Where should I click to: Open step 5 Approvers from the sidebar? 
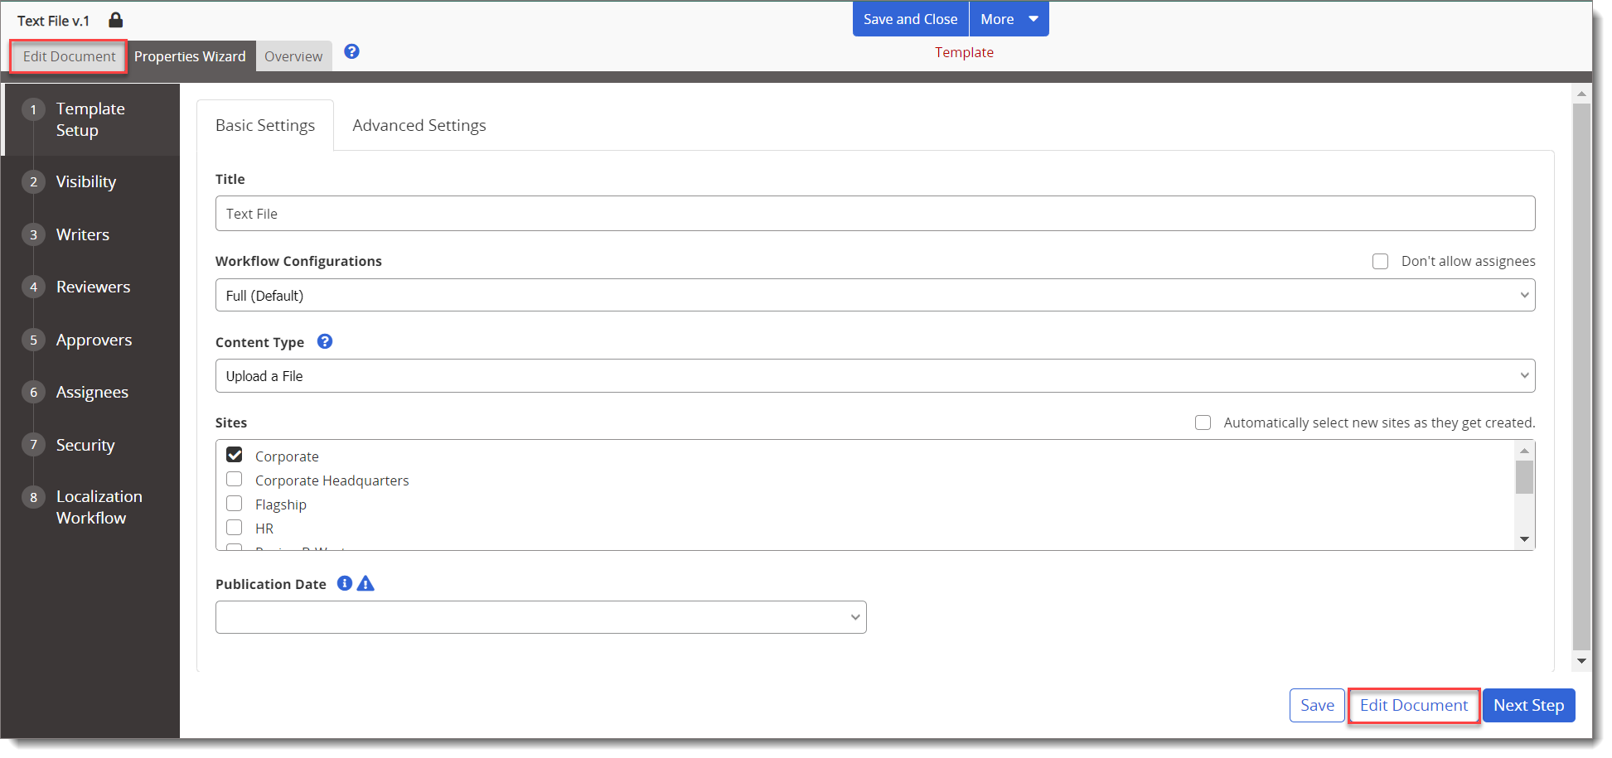(x=94, y=340)
